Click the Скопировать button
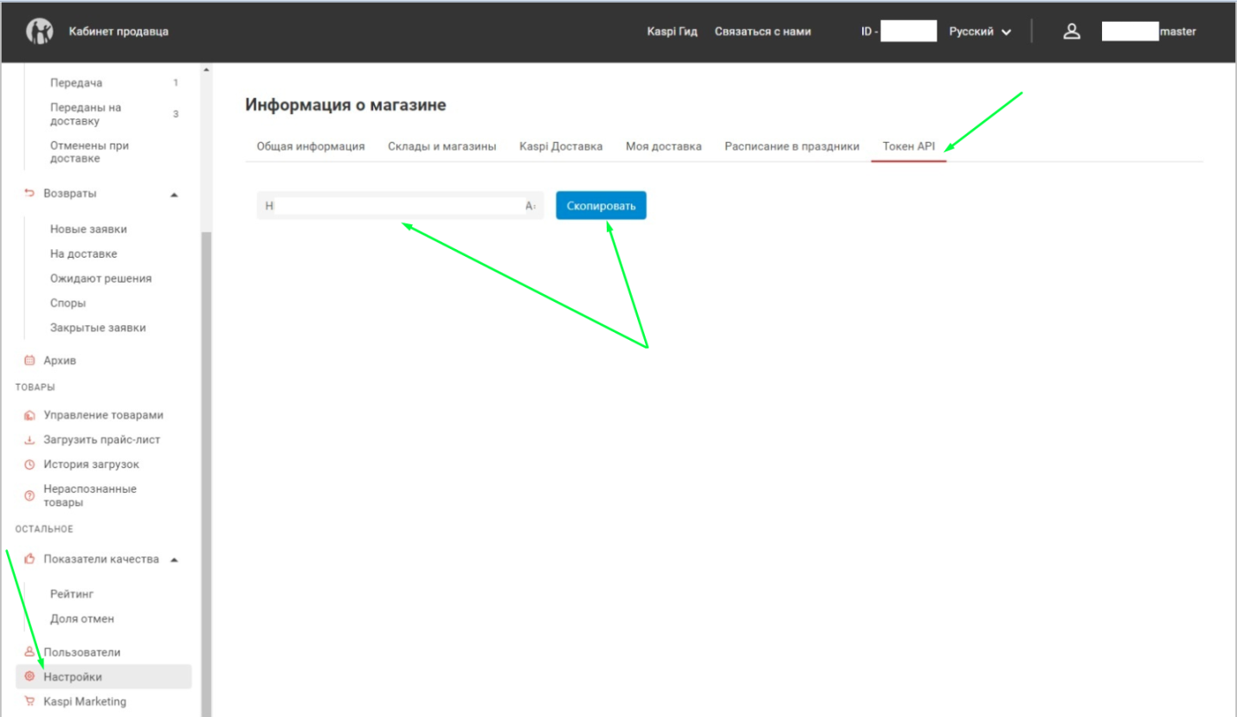Viewport: 1237px width, 717px height. [601, 206]
